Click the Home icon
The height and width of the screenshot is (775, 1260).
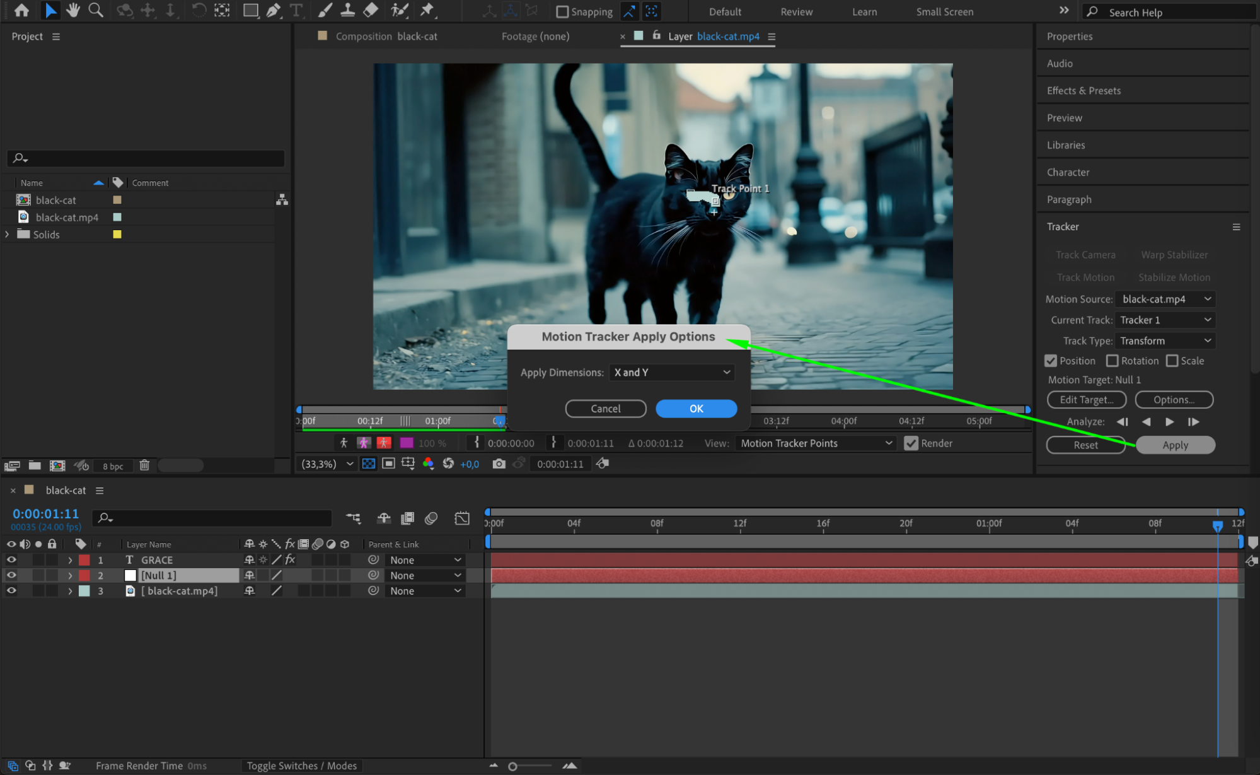[x=21, y=11]
